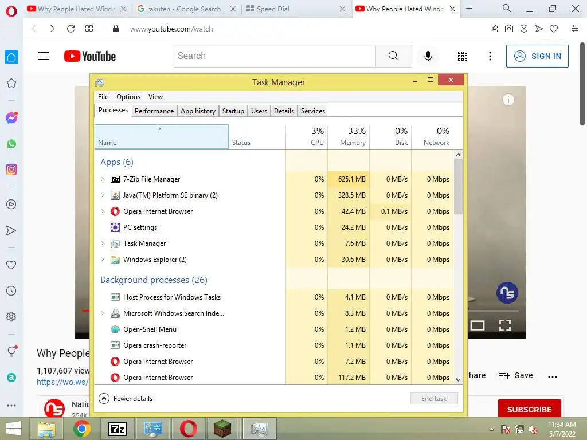Open YouTube apps grid icon
This screenshot has height=440, width=587.
point(463,56)
